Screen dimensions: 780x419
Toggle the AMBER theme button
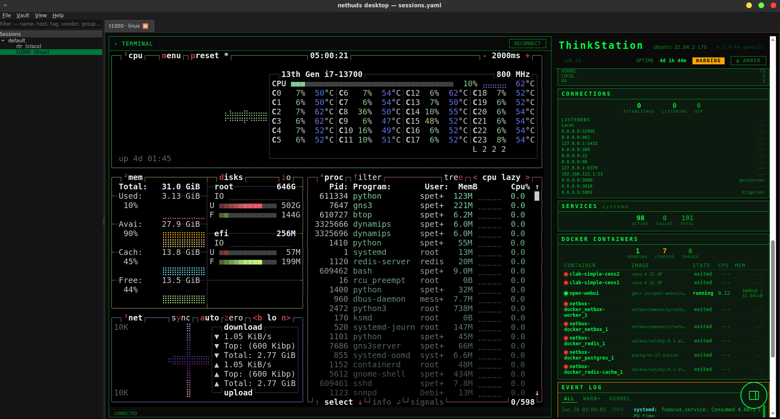tap(748, 61)
